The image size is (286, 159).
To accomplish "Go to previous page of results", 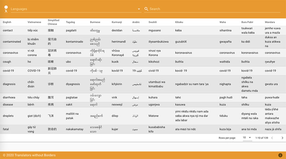I will tap(272, 138).
